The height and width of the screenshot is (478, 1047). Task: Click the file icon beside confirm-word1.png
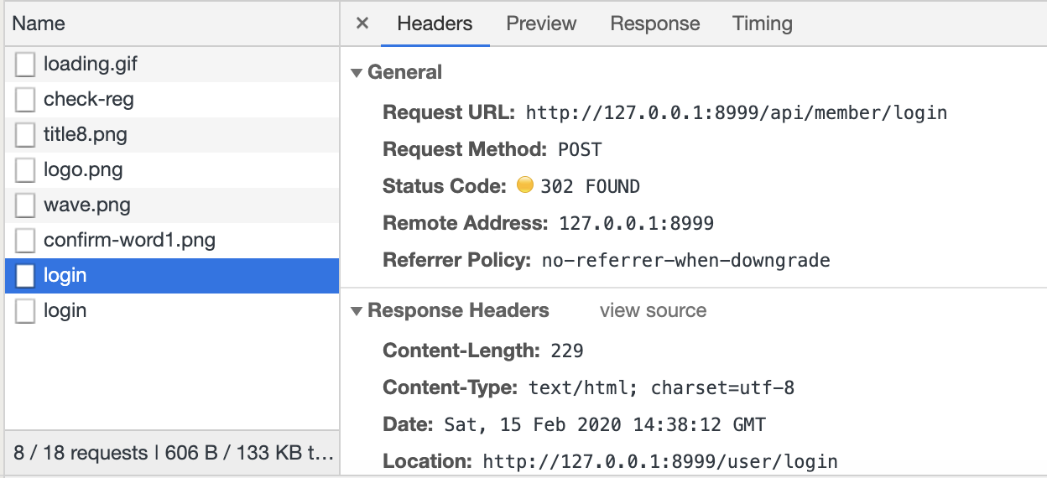pos(25,241)
